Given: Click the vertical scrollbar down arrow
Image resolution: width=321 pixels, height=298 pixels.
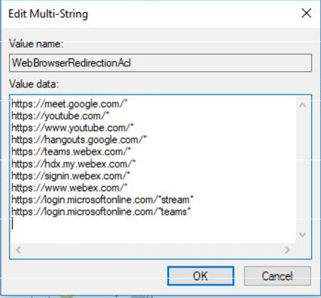Looking at the screenshot, I should (302, 235).
